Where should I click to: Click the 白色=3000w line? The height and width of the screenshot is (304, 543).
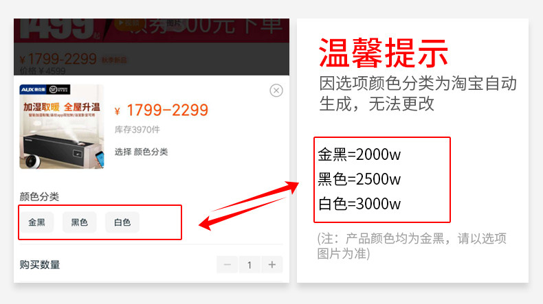[x=359, y=204]
